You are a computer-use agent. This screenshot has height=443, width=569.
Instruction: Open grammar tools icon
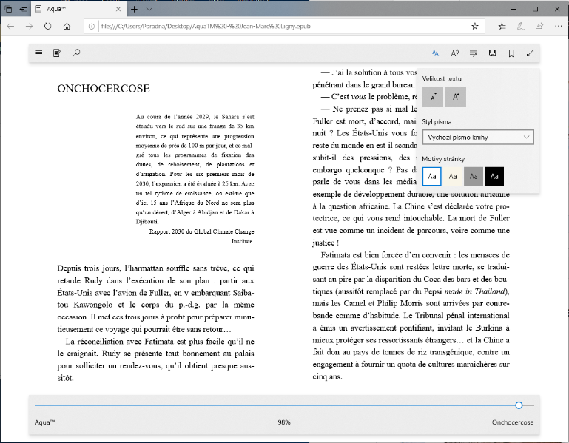[x=474, y=53]
